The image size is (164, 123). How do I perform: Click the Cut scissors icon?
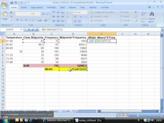(11, 12)
